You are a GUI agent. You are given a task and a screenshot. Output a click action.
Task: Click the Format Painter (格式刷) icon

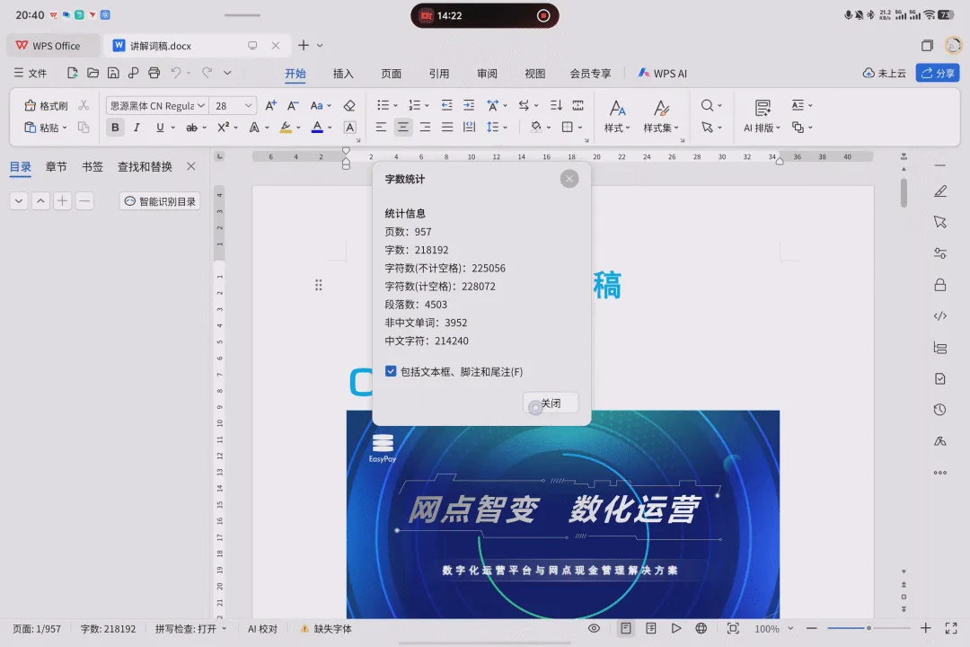tap(46, 106)
